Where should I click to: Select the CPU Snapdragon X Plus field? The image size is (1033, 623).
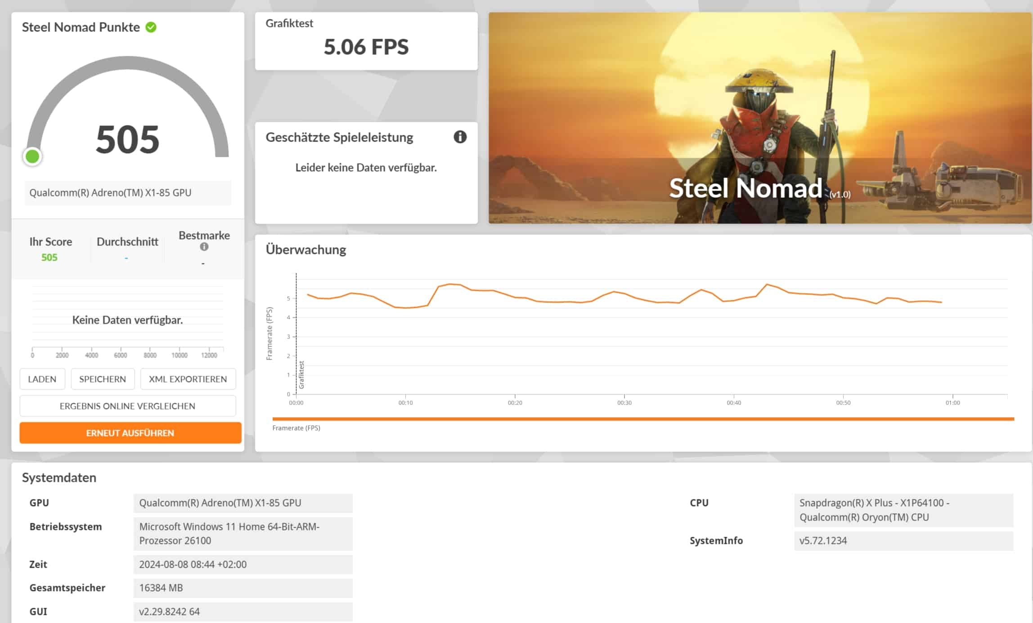click(903, 510)
